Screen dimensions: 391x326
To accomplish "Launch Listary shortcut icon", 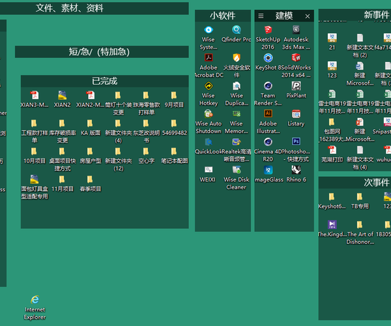I will tap(296, 114).
